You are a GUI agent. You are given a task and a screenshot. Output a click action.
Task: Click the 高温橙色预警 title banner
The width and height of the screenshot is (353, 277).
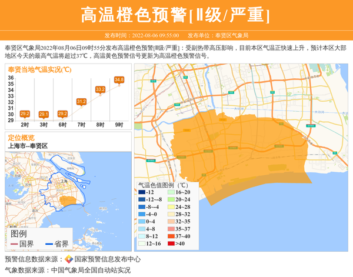pos(176,15)
